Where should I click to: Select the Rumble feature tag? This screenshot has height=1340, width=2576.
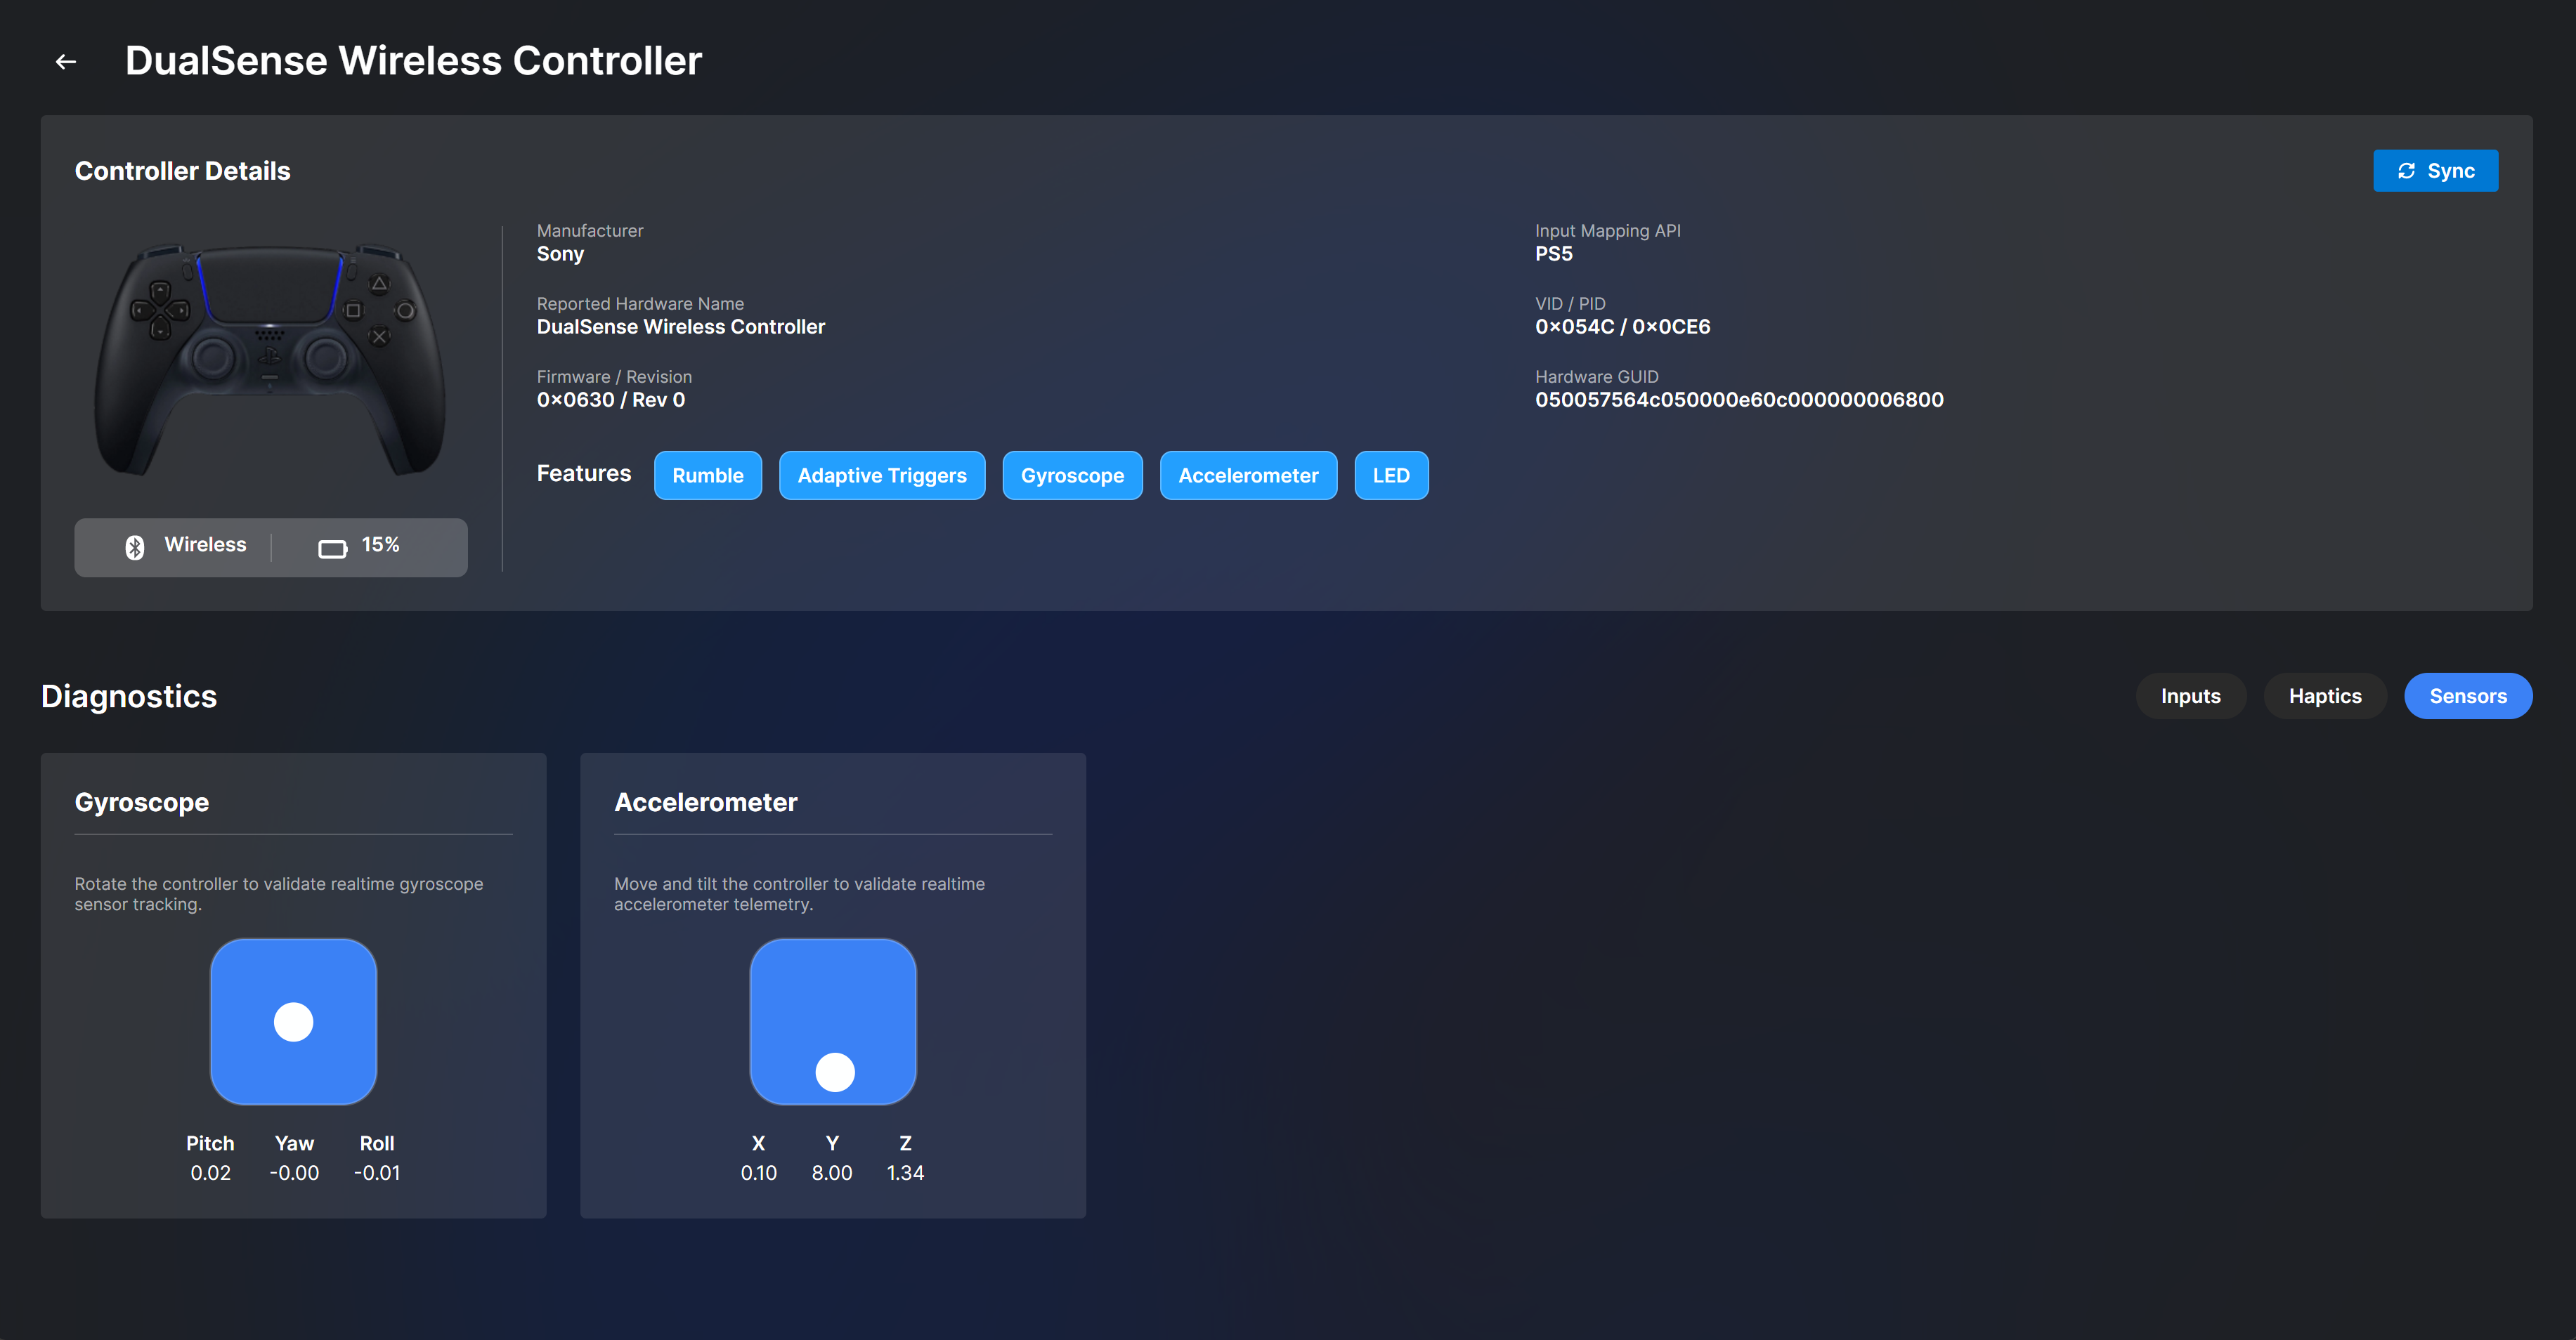[708, 475]
